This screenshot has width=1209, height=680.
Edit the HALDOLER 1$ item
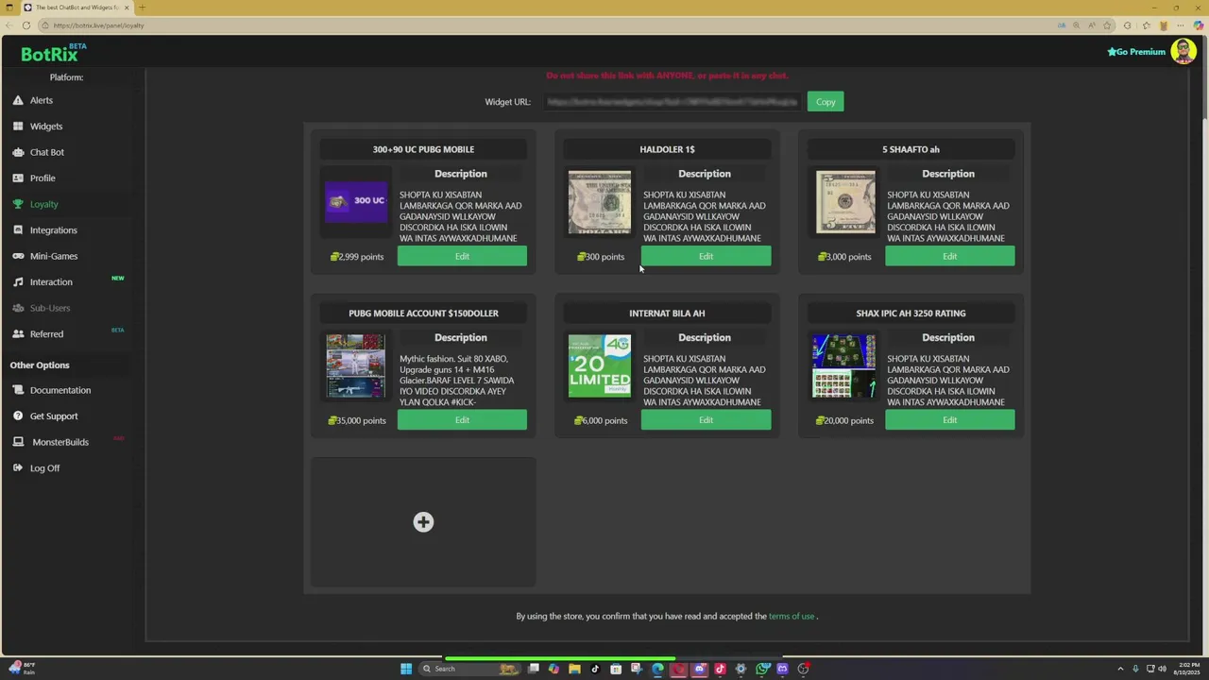point(706,256)
